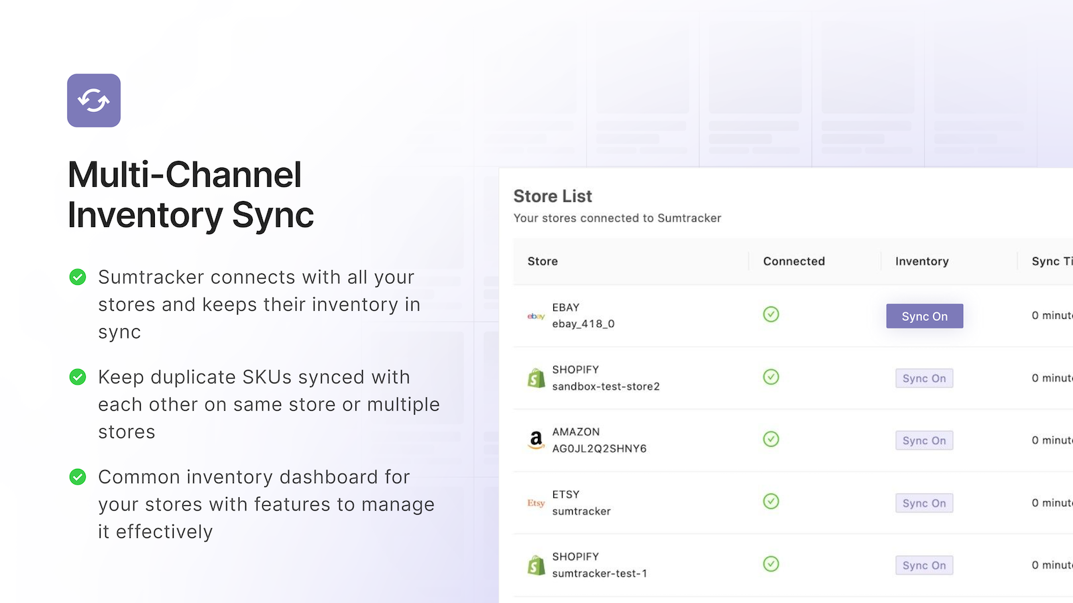Click the Store column header

(x=543, y=261)
